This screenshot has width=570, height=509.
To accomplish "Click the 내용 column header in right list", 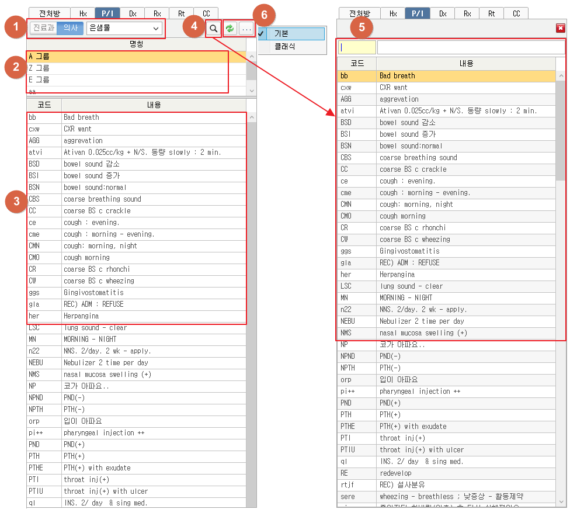I will click(x=466, y=63).
